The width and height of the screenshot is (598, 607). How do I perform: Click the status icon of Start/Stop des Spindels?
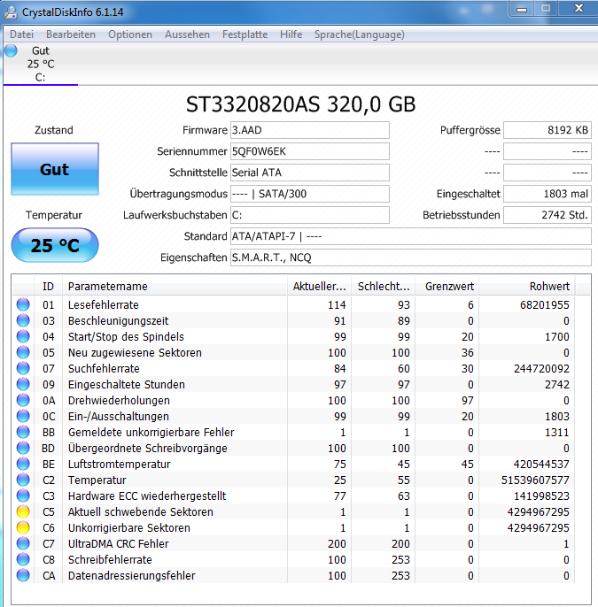point(23,336)
